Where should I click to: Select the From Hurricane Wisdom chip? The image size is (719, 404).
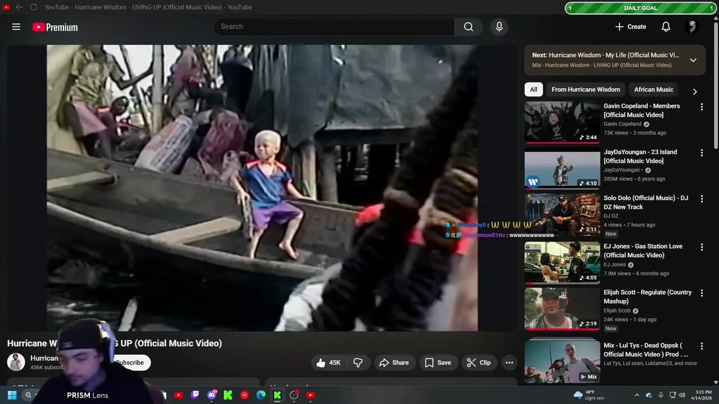pos(585,89)
